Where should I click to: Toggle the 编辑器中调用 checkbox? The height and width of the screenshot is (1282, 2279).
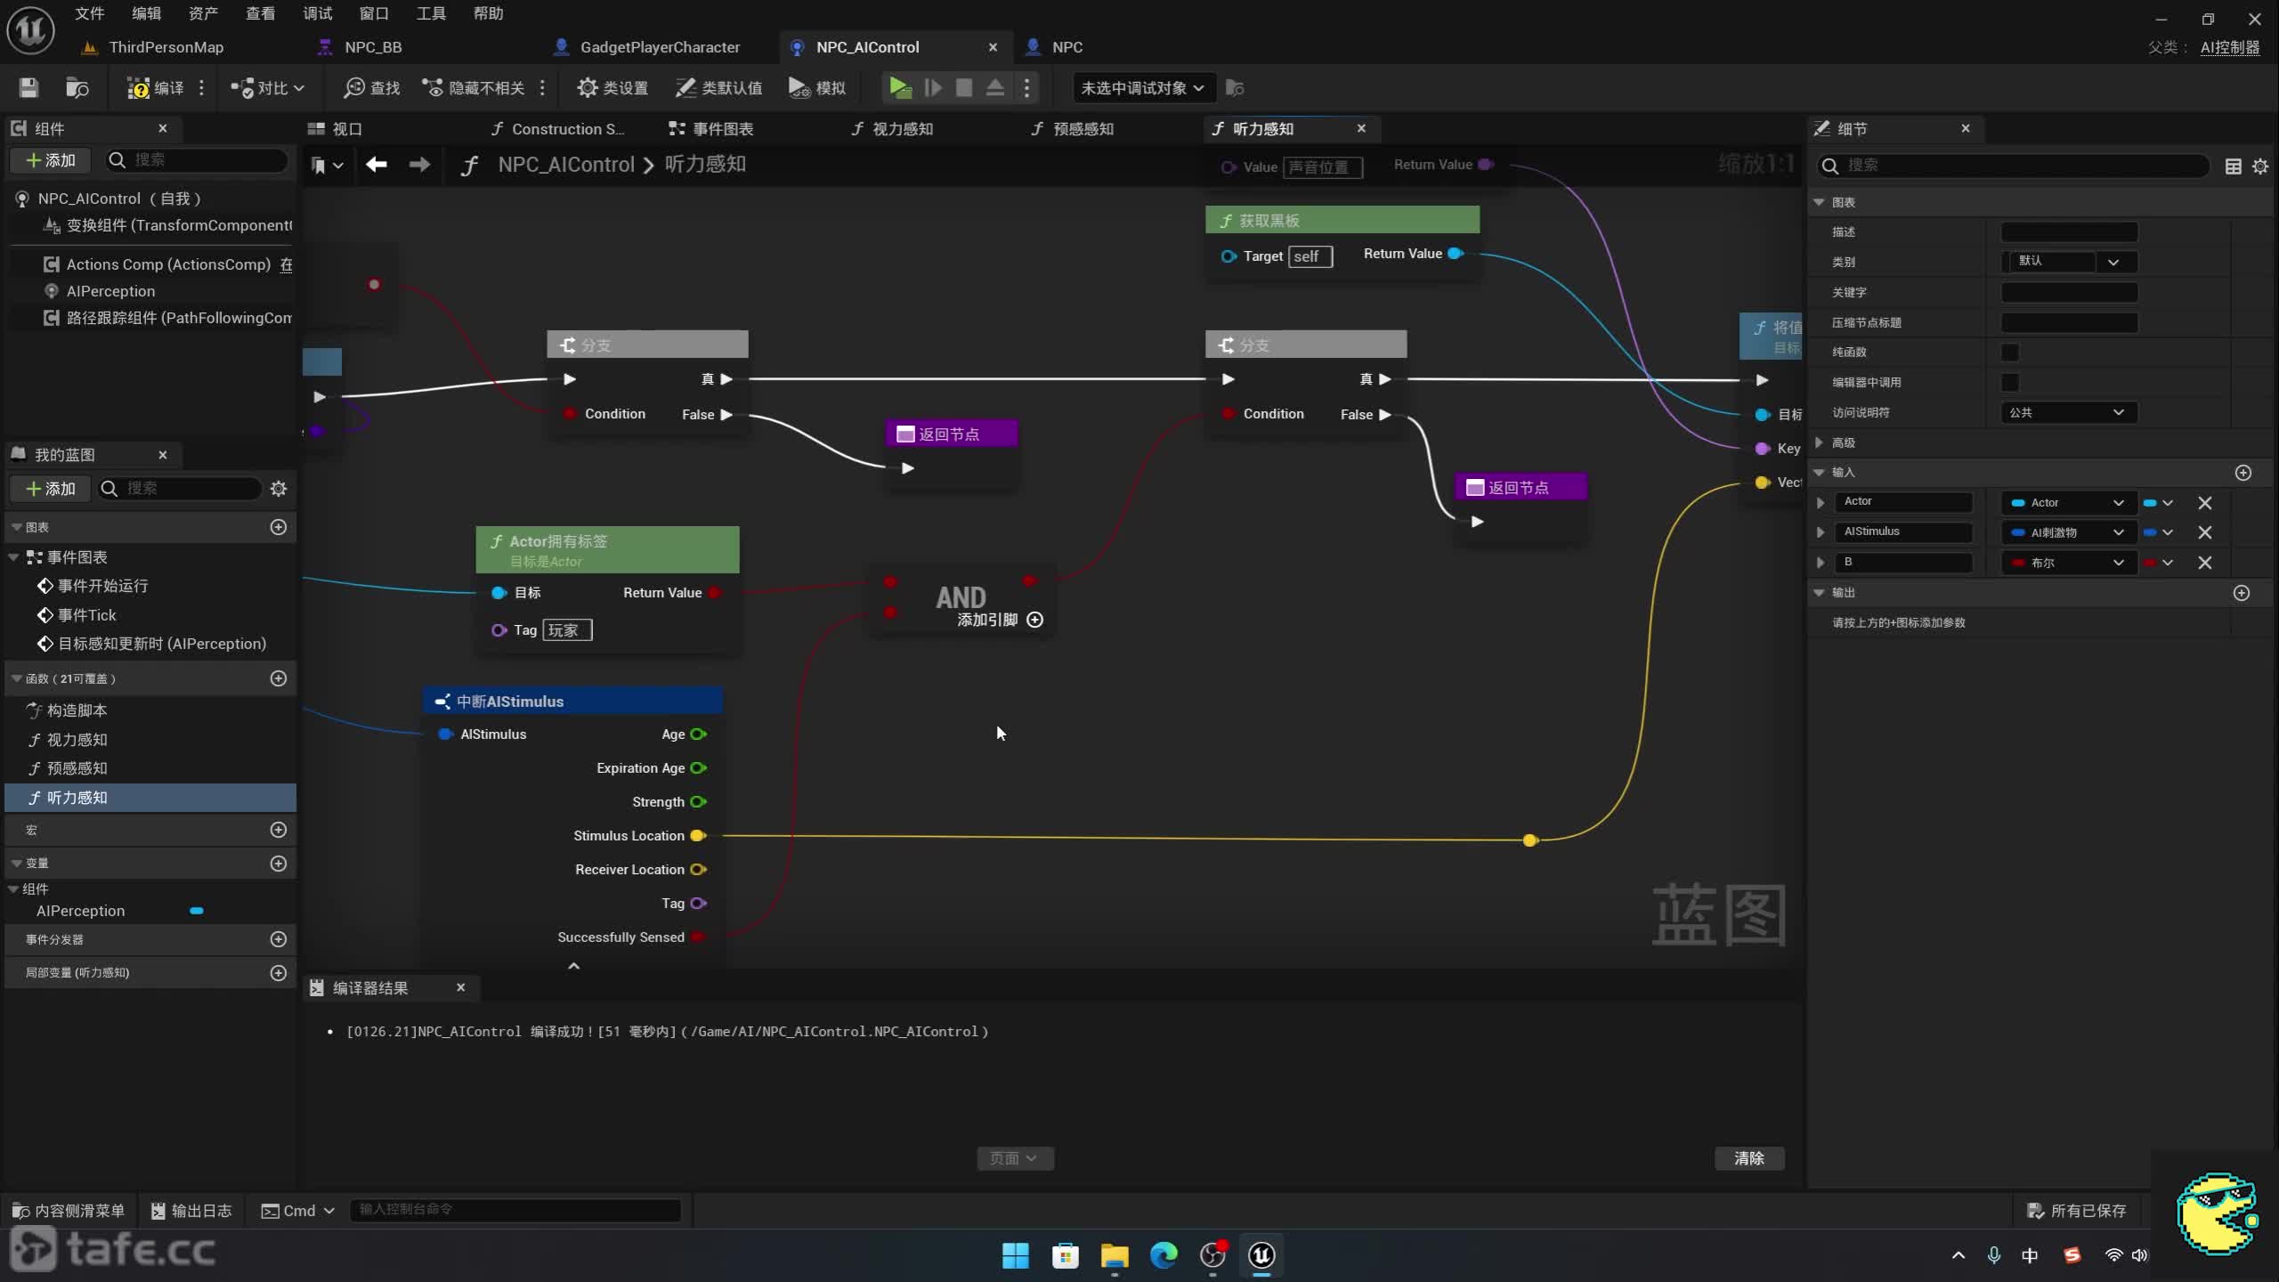(x=2010, y=383)
